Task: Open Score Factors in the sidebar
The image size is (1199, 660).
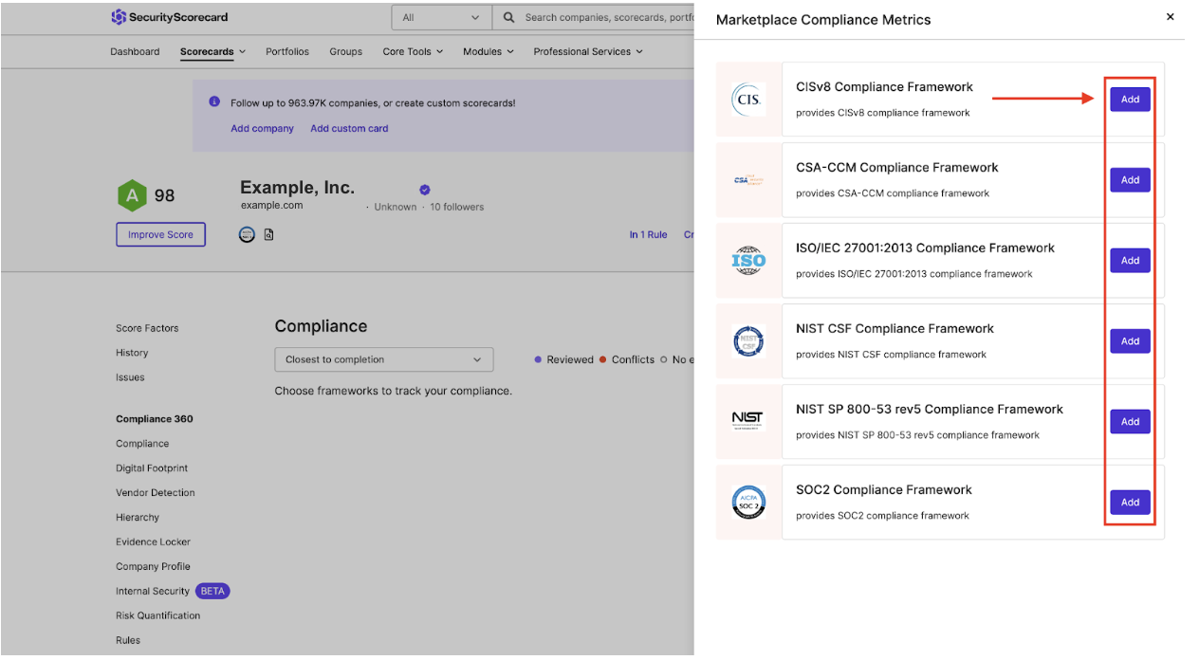Action: pyautogui.click(x=147, y=328)
